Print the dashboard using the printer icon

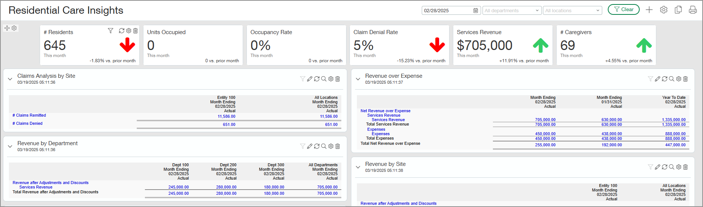point(693,10)
